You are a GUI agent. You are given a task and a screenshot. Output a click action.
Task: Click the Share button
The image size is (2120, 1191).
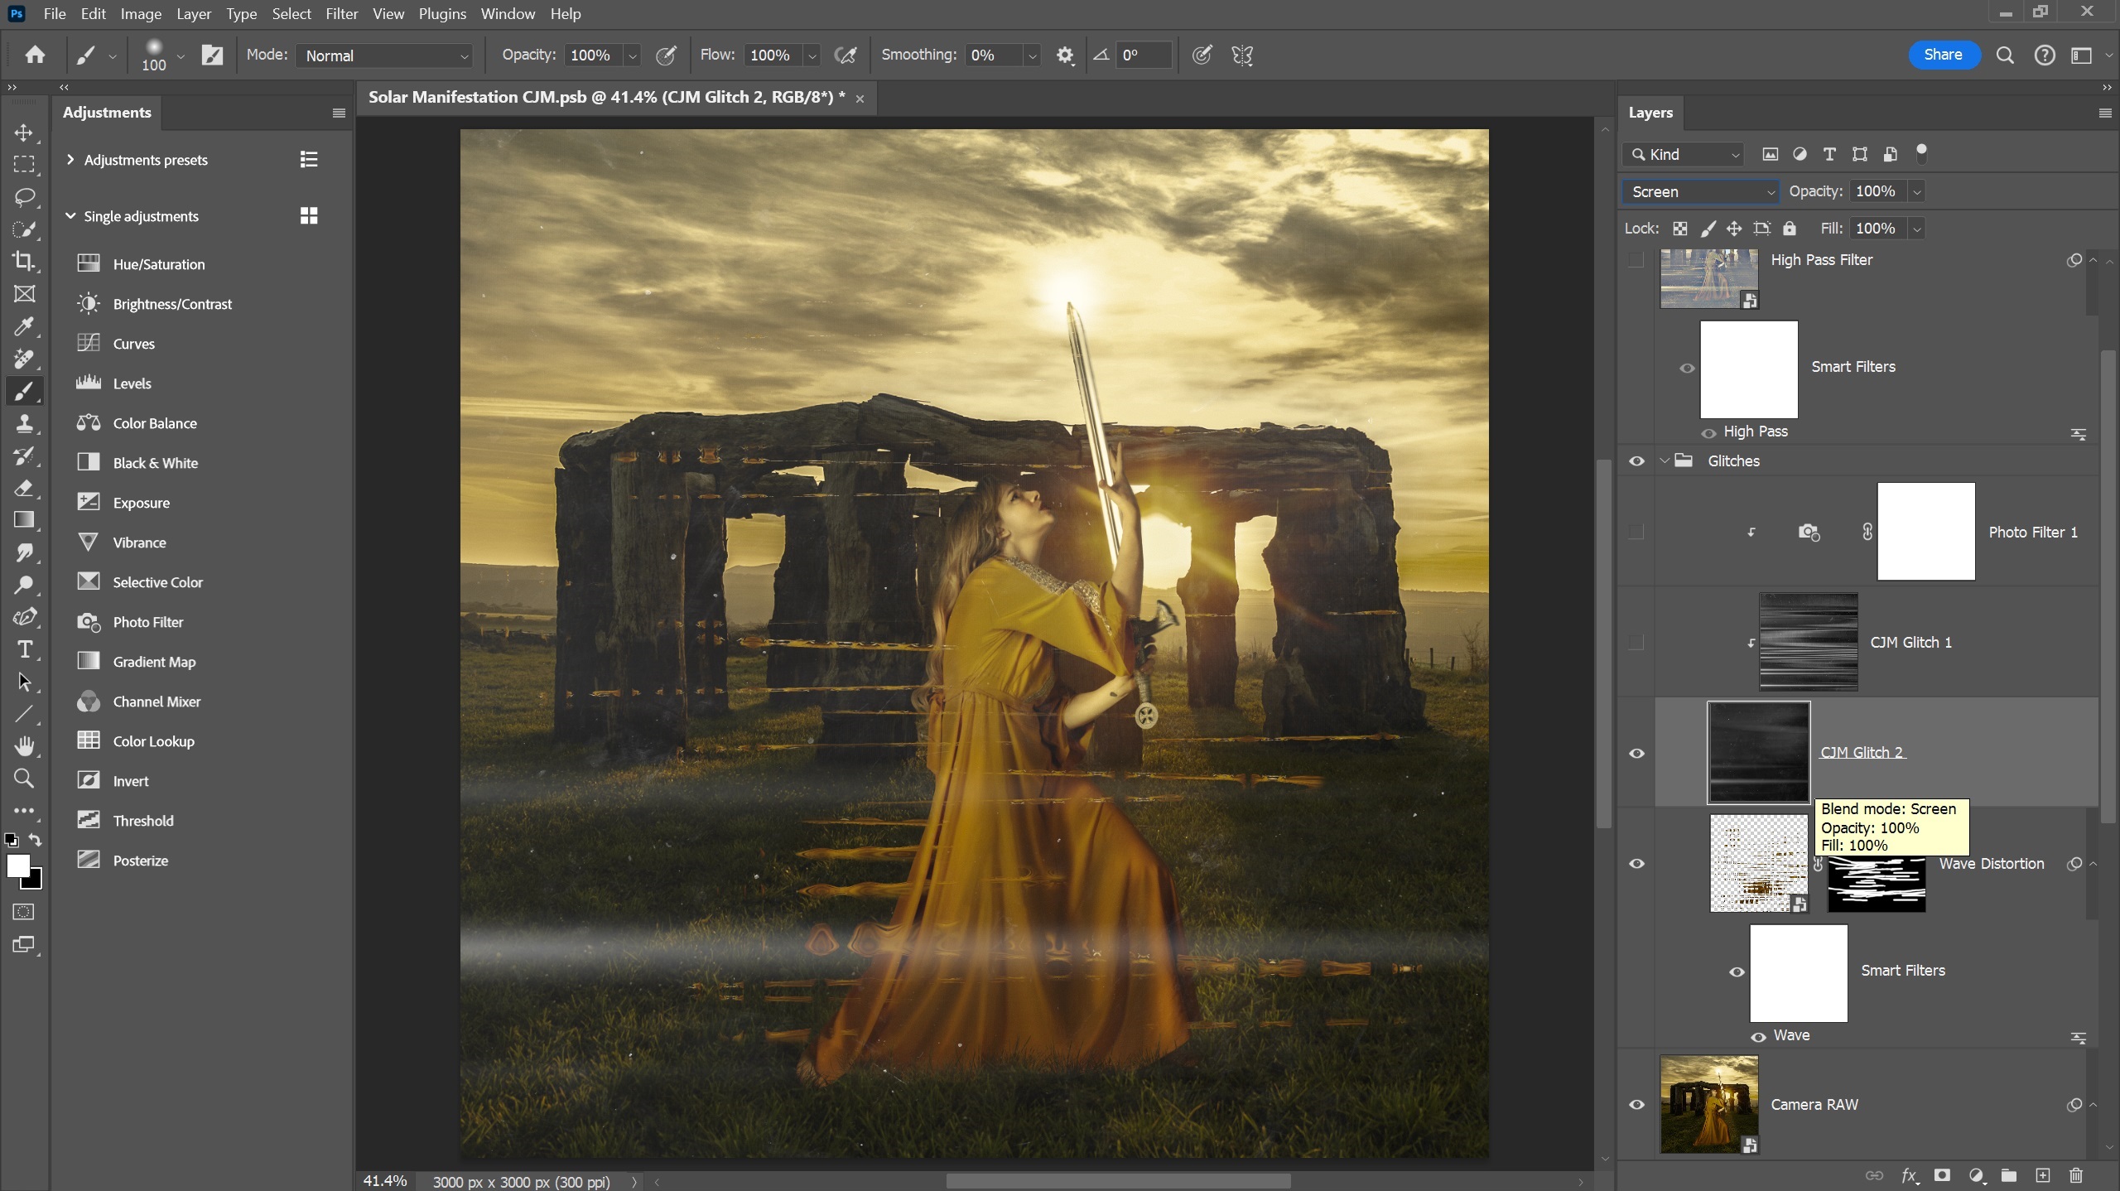coord(1943,55)
